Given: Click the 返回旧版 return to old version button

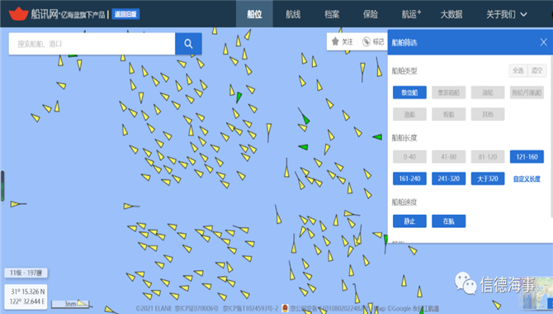Looking at the screenshot, I should 125,14.
